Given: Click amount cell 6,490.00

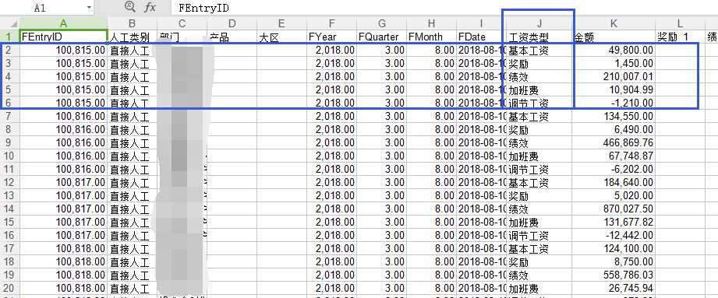Looking at the screenshot, I should [x=614, y=130].
